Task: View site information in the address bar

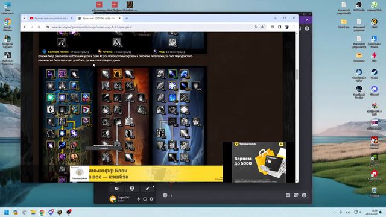Action: coord(48,27)
